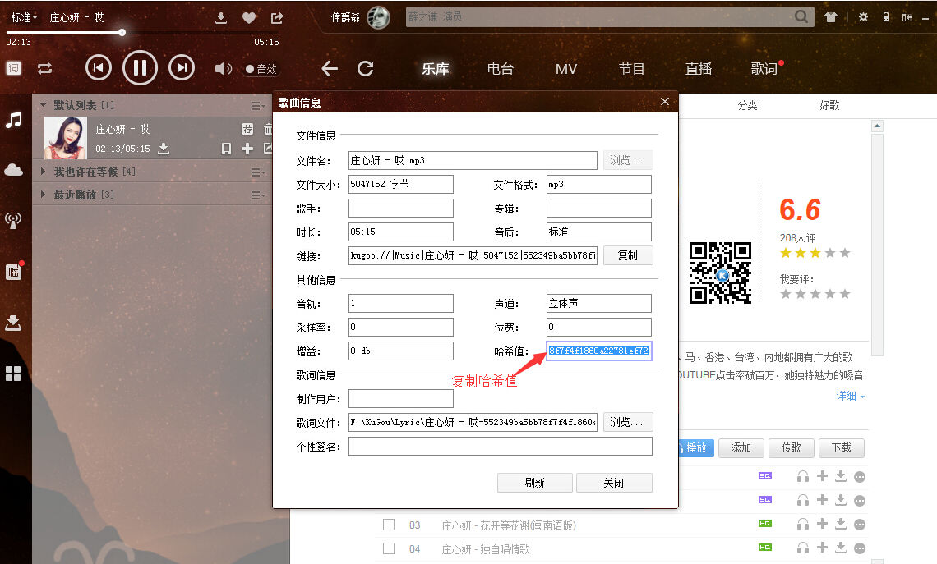Open the 歌词 tab
Screen dimensions: 937x564
(x=764, y=69)
